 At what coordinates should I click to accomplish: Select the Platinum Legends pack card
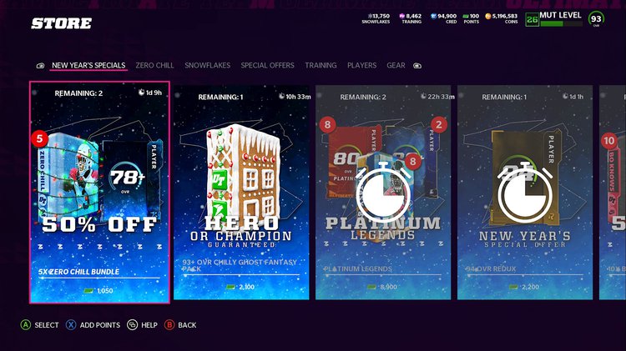click(383, 193)
